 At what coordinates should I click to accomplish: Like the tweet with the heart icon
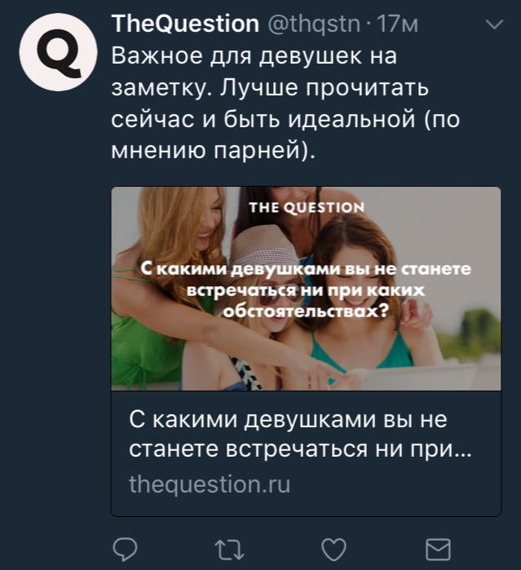point(334,549)
